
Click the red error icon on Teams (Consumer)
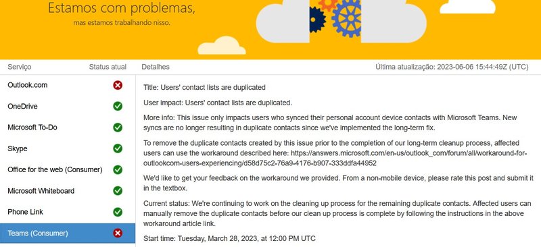118,234
